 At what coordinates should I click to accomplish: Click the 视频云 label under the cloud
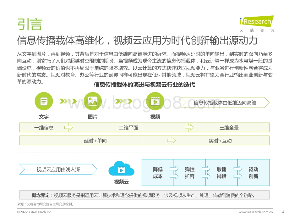coord(121,182)
